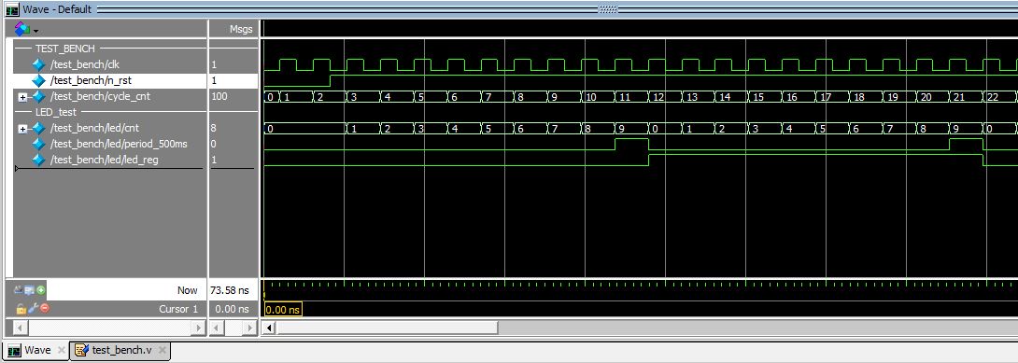Click the signal names pane right scroll arrow
The height and width of the screenshot is (363, 1018).
tap(199, 328)
